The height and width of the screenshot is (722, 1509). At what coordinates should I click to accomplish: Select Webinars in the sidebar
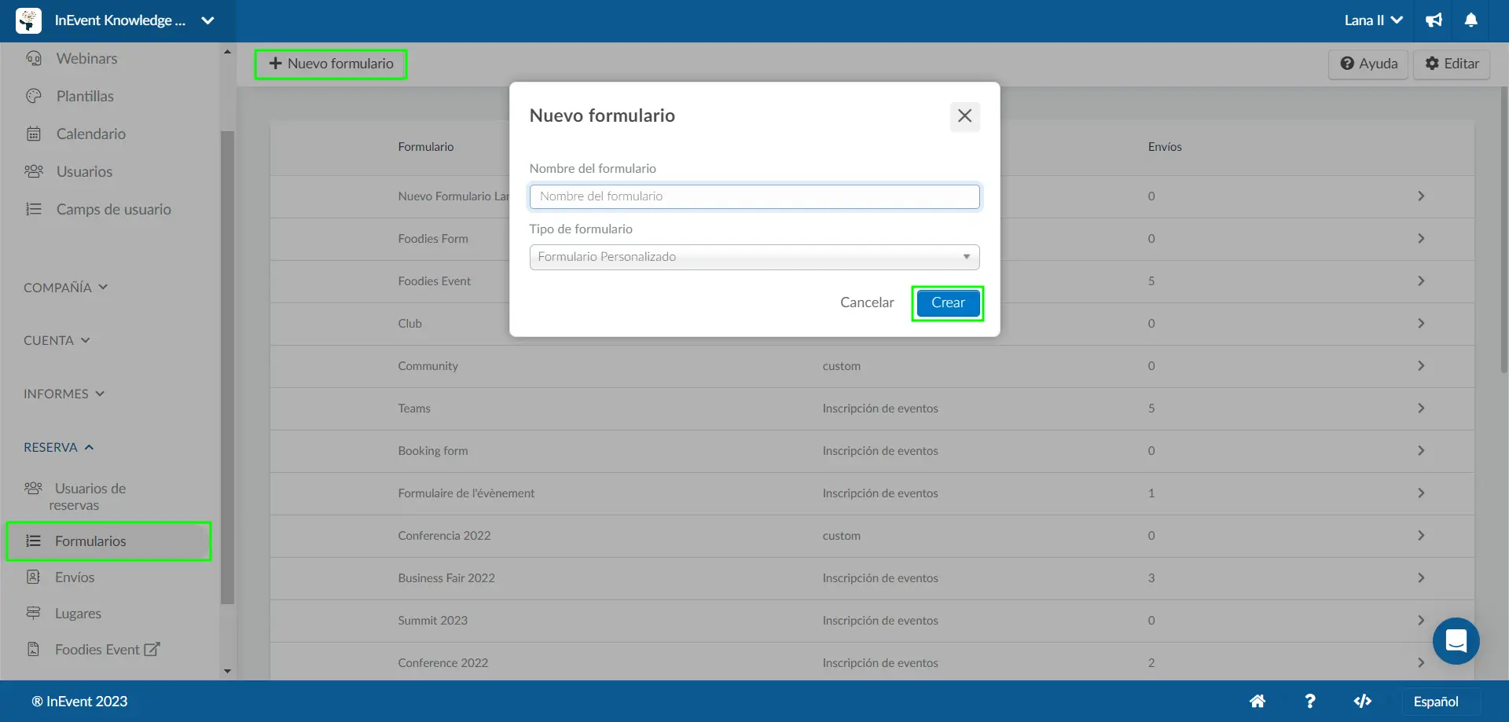86,59
